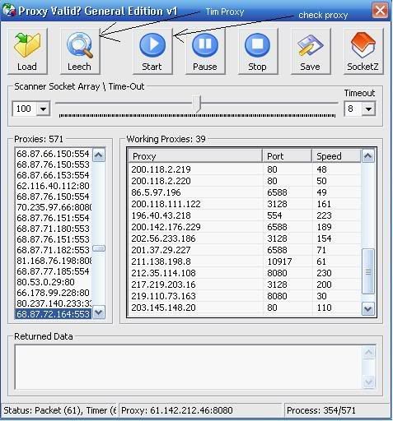Sort working proxies by Port column

tap(287, 156)
